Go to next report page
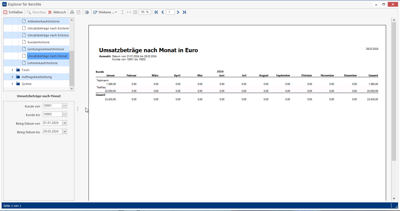 pyautogui.click(x=178, y=12)
